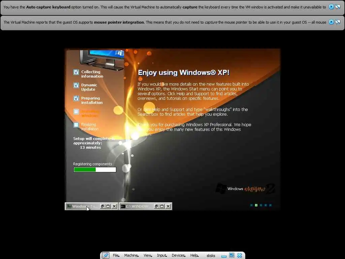Minimize the VM window from mini toolbar

pyautogui.click(x=224, y=256)
